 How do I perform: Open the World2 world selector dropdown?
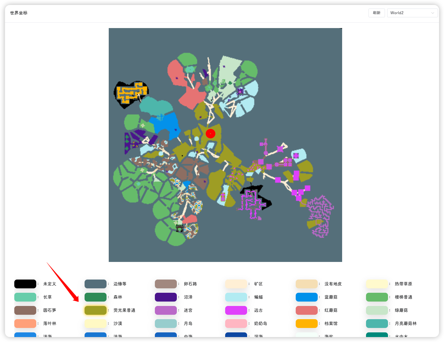(x=409, y=13)
